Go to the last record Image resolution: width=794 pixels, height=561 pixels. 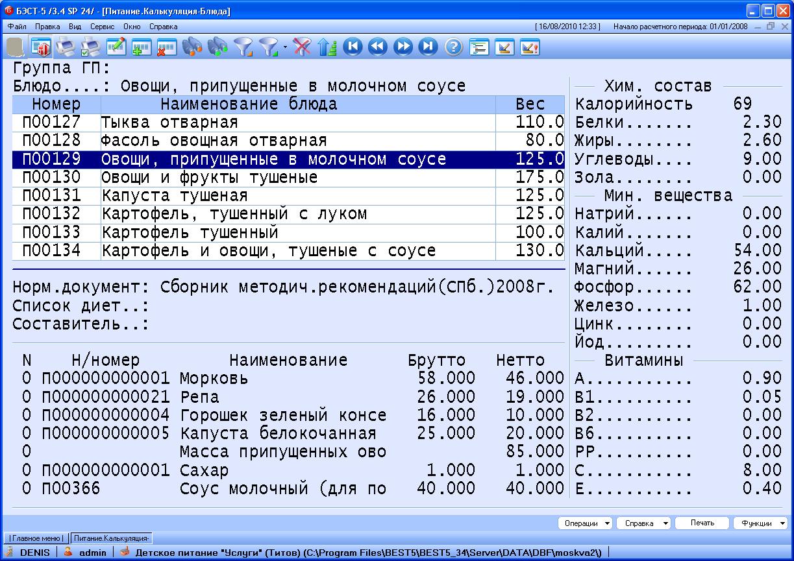428,47
